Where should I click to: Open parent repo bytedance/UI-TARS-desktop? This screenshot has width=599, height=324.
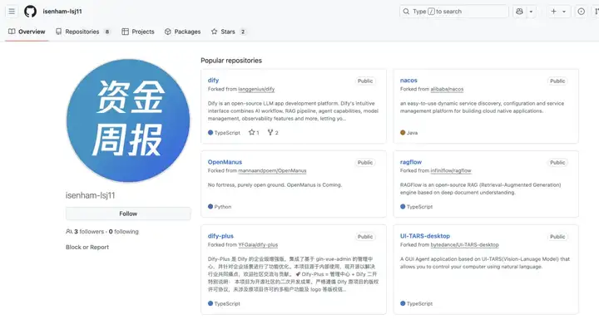click(464, 245)
